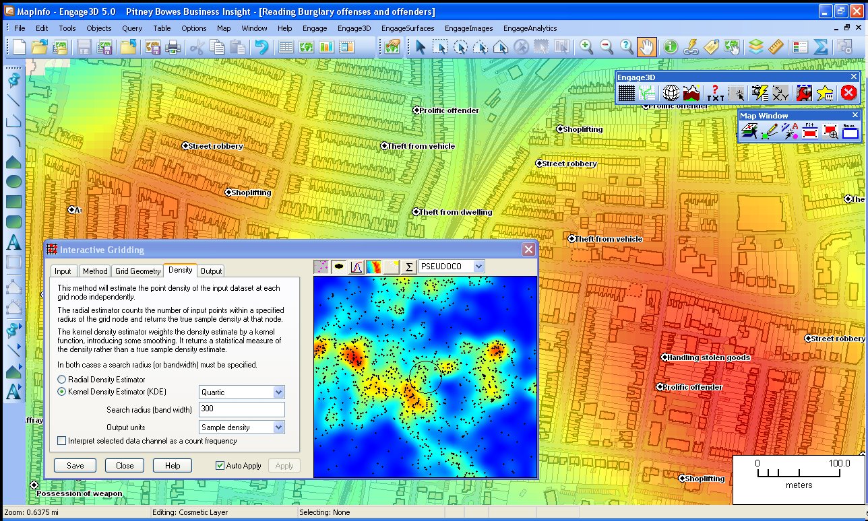
Task: Open the PSEUDOCO colormap dropdown
Action: 478,267
